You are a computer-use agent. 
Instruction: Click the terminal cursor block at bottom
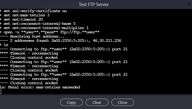1,92
